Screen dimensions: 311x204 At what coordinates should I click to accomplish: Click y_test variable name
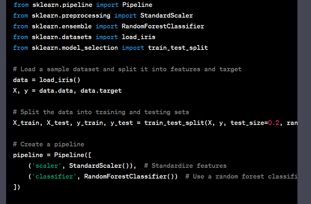(122, 123)
